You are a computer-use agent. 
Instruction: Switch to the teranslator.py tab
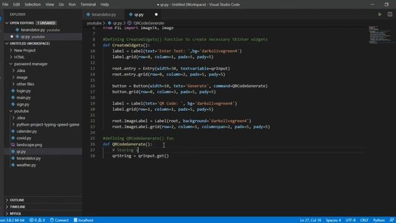pos(103,14)
